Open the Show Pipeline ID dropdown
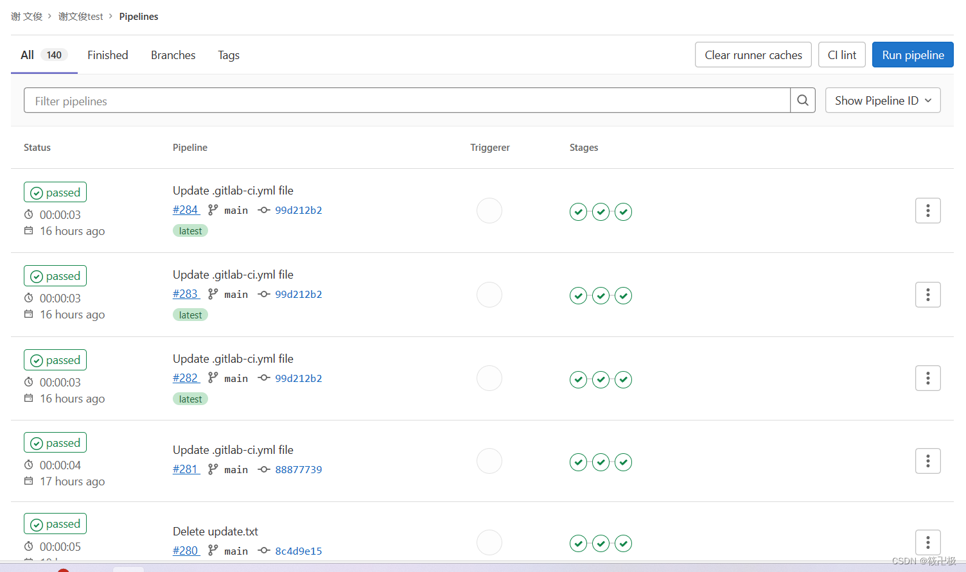 click(883, 100)
